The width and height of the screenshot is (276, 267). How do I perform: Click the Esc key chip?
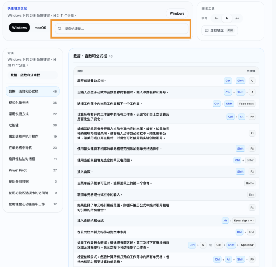(251, 195)
